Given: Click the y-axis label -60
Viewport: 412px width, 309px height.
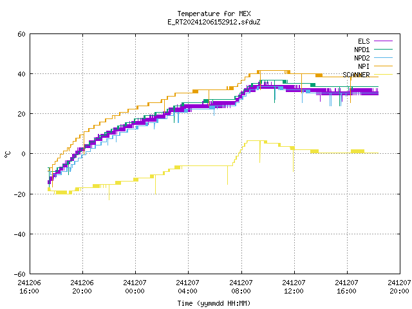Looking at the screenshot, I should pos(20,274).
